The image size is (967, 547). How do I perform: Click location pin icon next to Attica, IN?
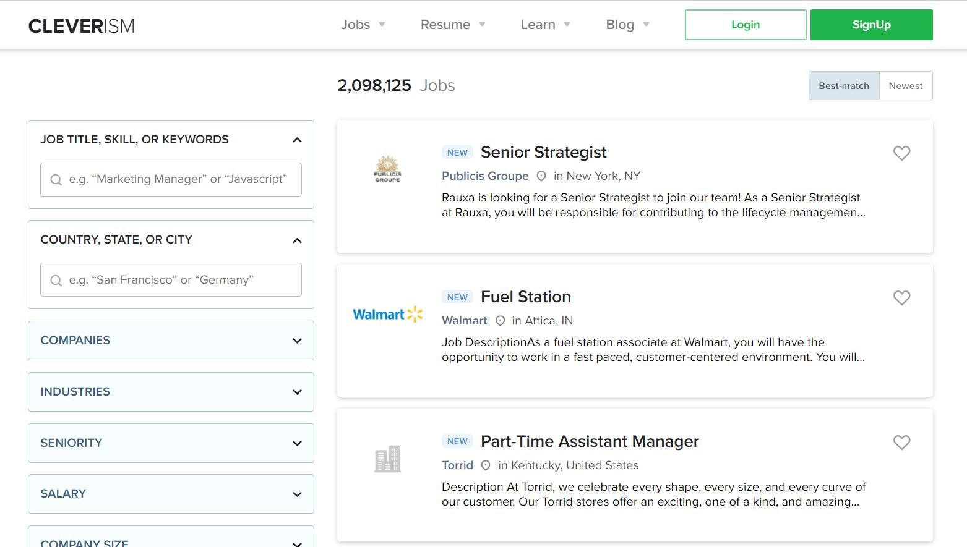(500, 321)
